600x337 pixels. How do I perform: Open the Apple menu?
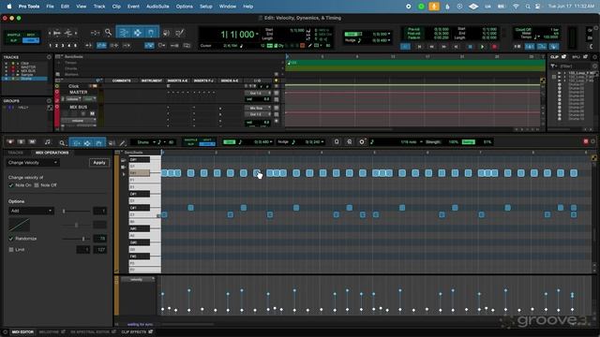point(9,7)
